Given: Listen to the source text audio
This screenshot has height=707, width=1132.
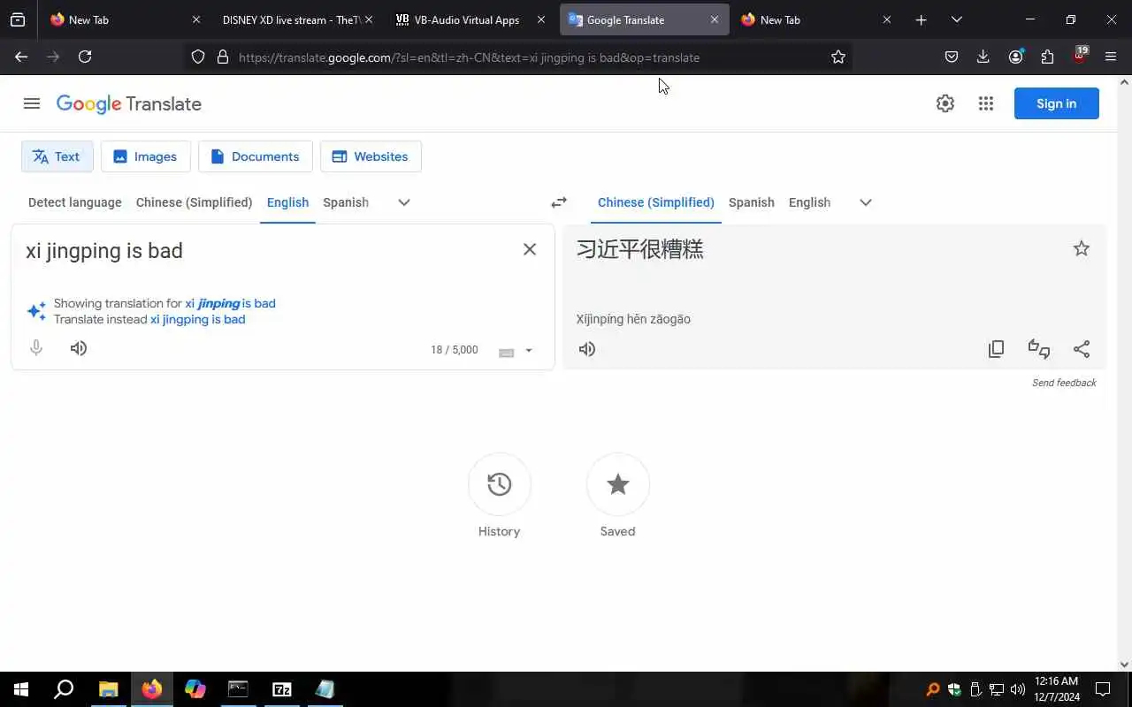Looking at the screenshot, I should [79, 348].
